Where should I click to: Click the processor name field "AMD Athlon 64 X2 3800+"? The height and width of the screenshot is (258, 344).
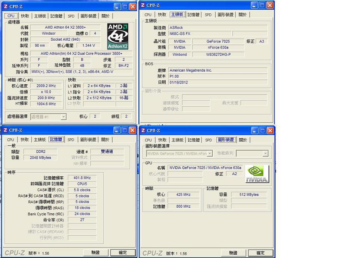click(65, 27)
